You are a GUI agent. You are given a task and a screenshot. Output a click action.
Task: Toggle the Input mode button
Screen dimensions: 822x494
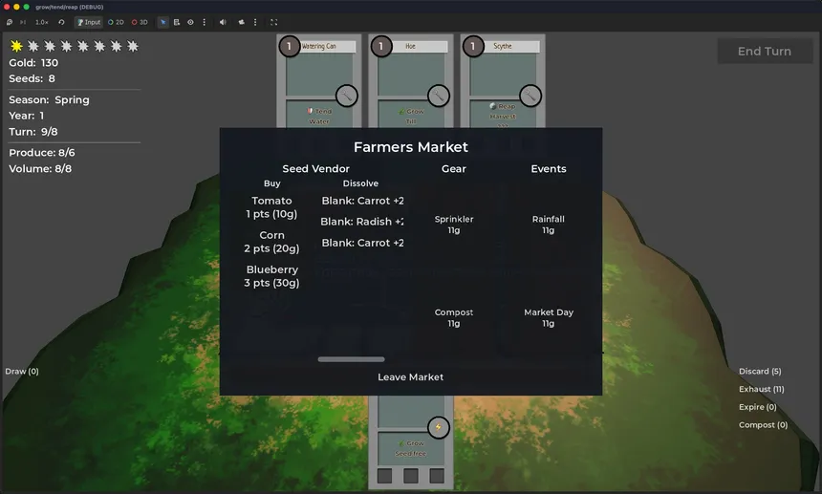pos(89,22)
